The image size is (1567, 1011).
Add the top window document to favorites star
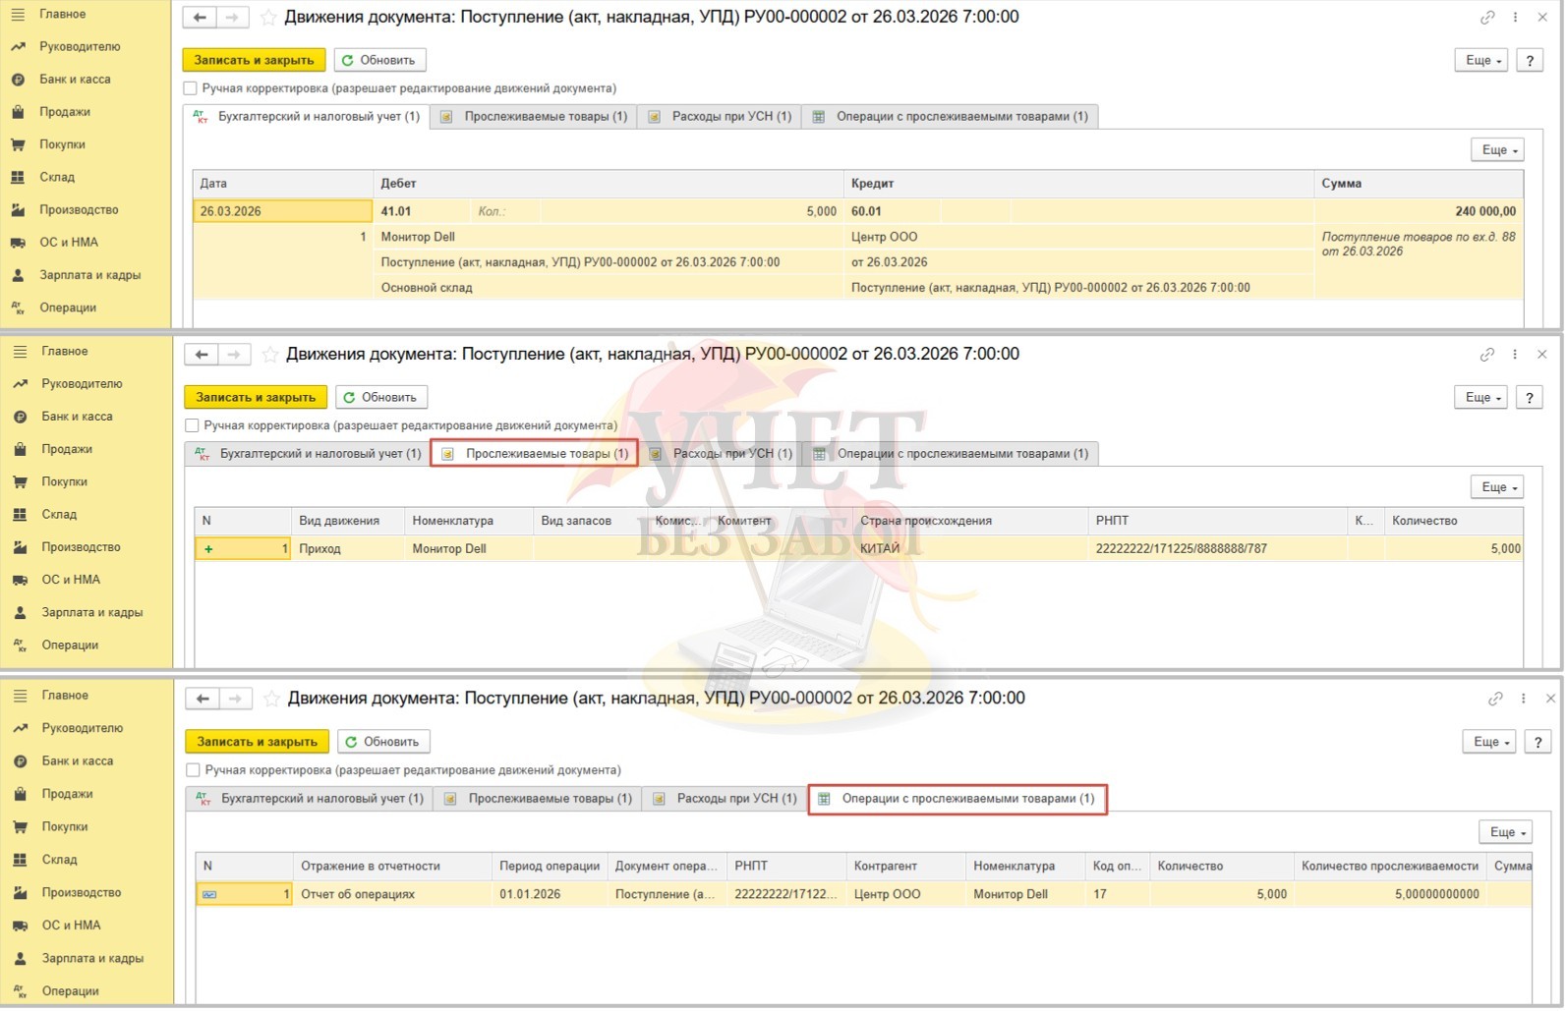267,18
